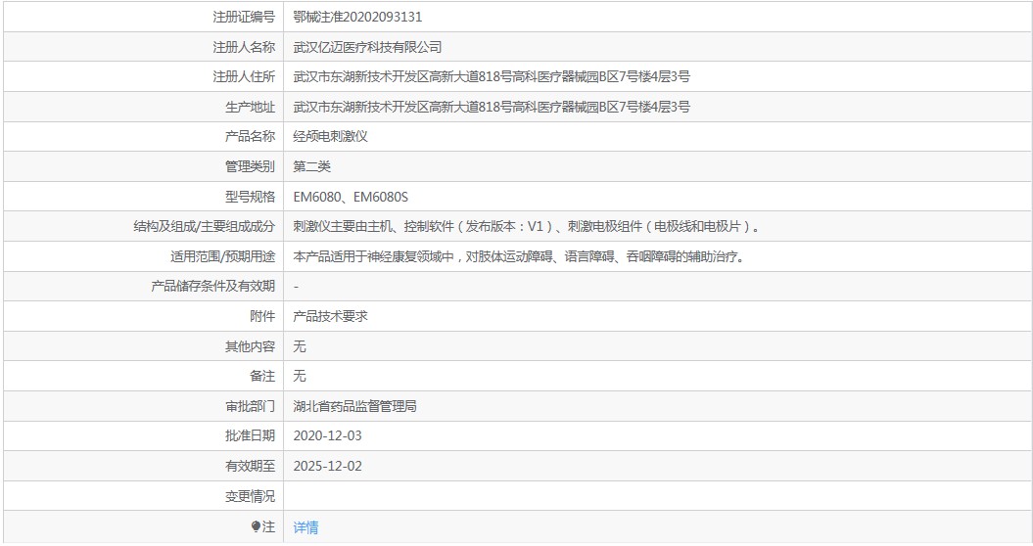Click the 变更情况 label
Screen dimensions: 1033x546
251,496
